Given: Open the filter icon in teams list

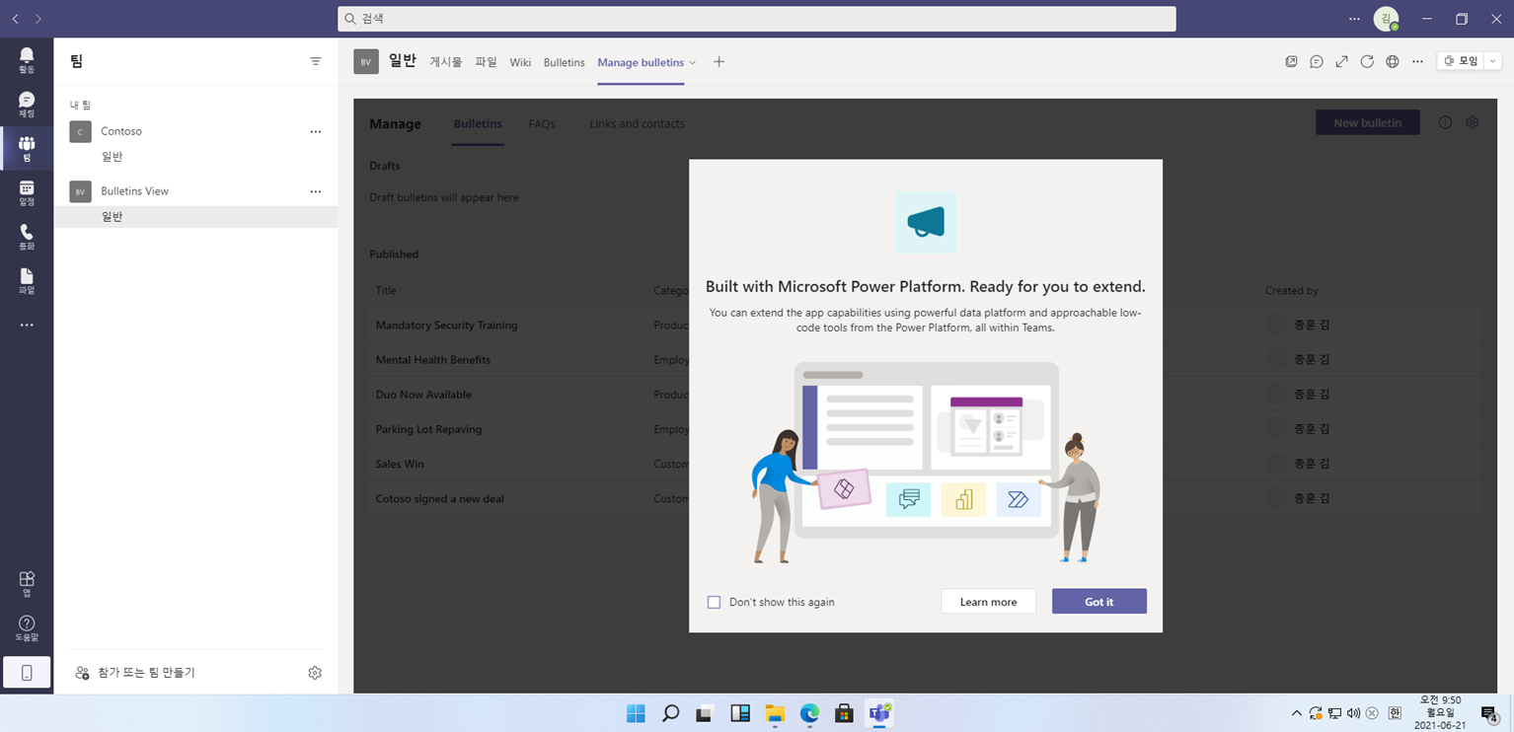Looking at the screenshot, I should coord(316,61).
